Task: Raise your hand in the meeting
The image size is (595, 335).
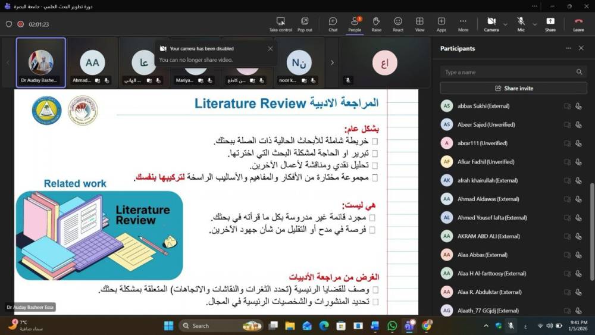Action: pyautogui.click(x=376, y=24)
